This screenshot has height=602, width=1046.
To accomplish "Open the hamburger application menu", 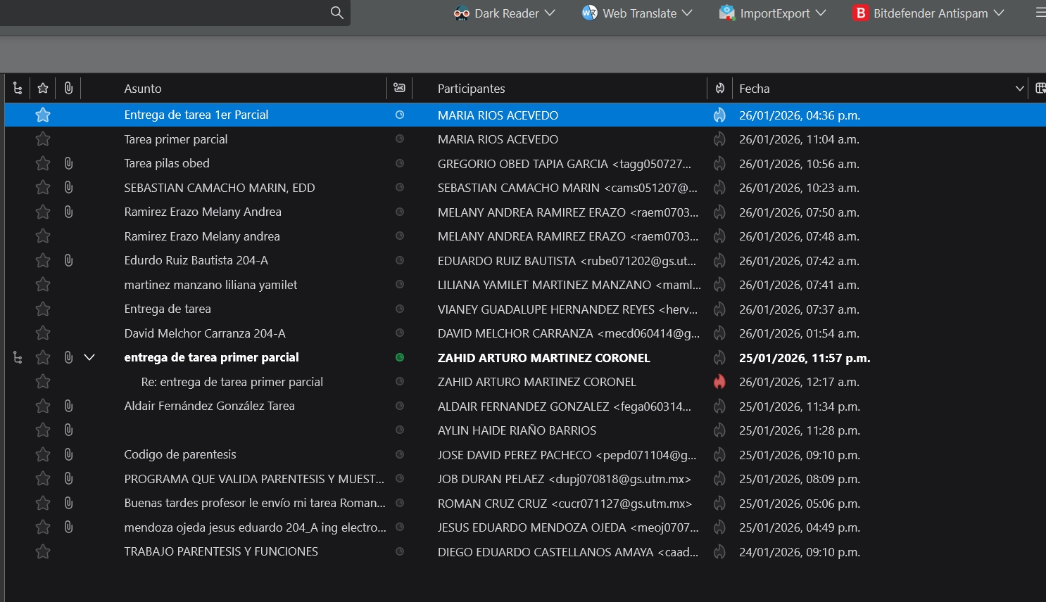I will coord(1040,13).
